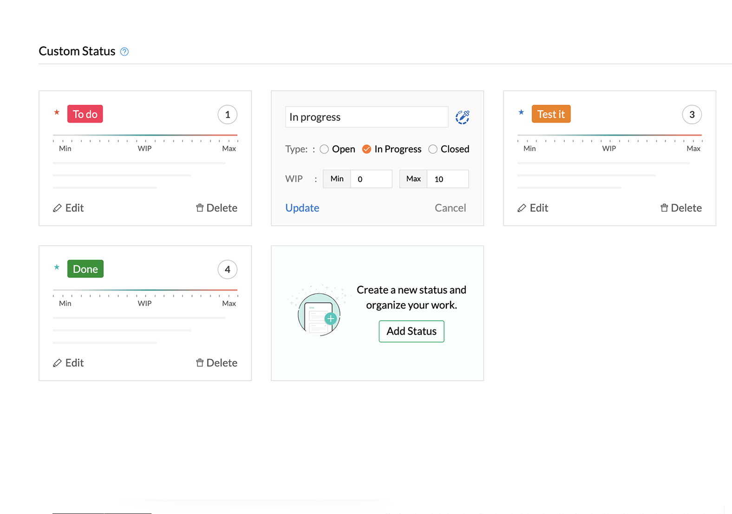
Task: Cancel editing the In progress status
Action: pyautogui.click(x=450, y=208)
